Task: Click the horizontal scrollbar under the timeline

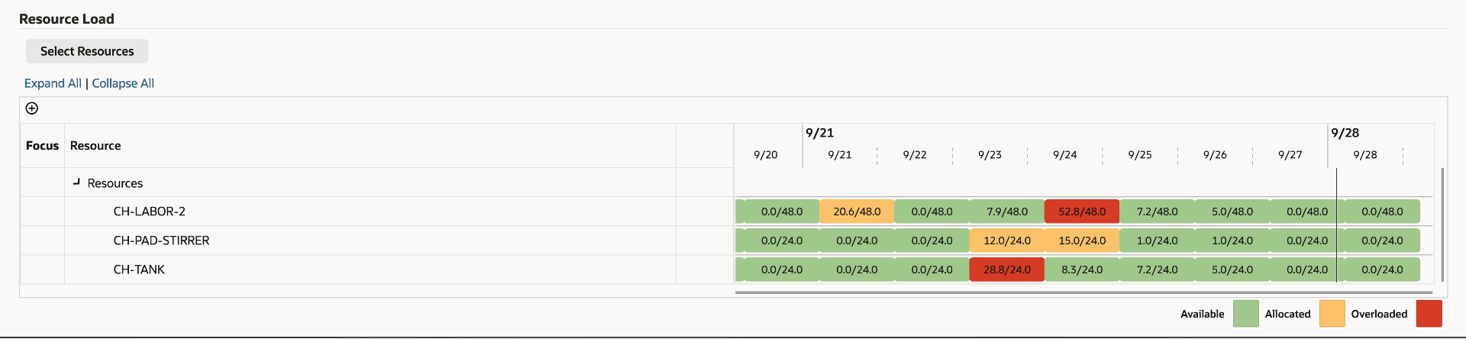Action: 1083,292
